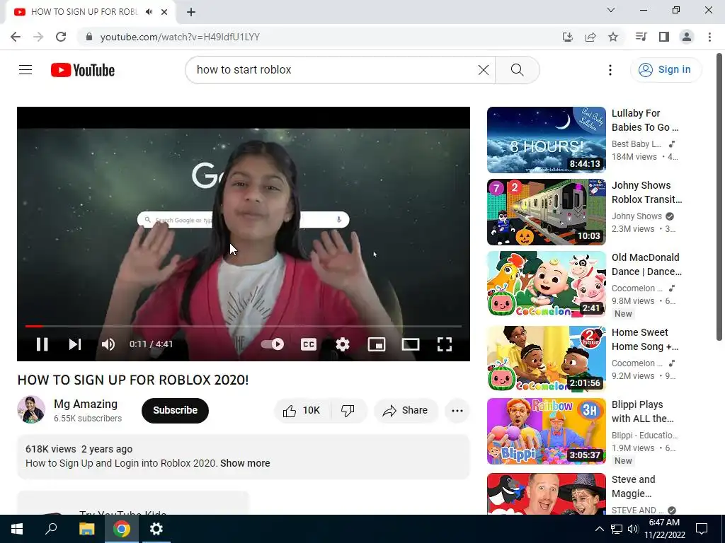
Task: Open Windows Start menu
Action: (17, 529)
